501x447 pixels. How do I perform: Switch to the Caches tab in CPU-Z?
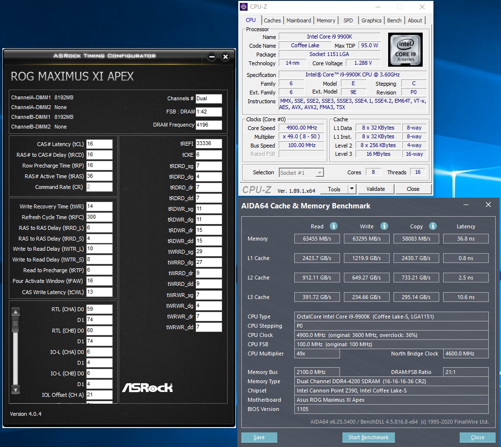point(272,20)
